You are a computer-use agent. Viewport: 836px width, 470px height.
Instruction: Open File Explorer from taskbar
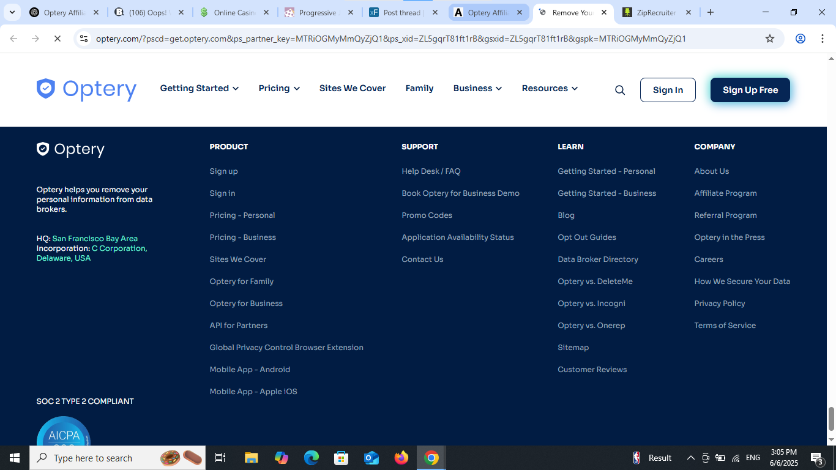(x=252, y=458)
